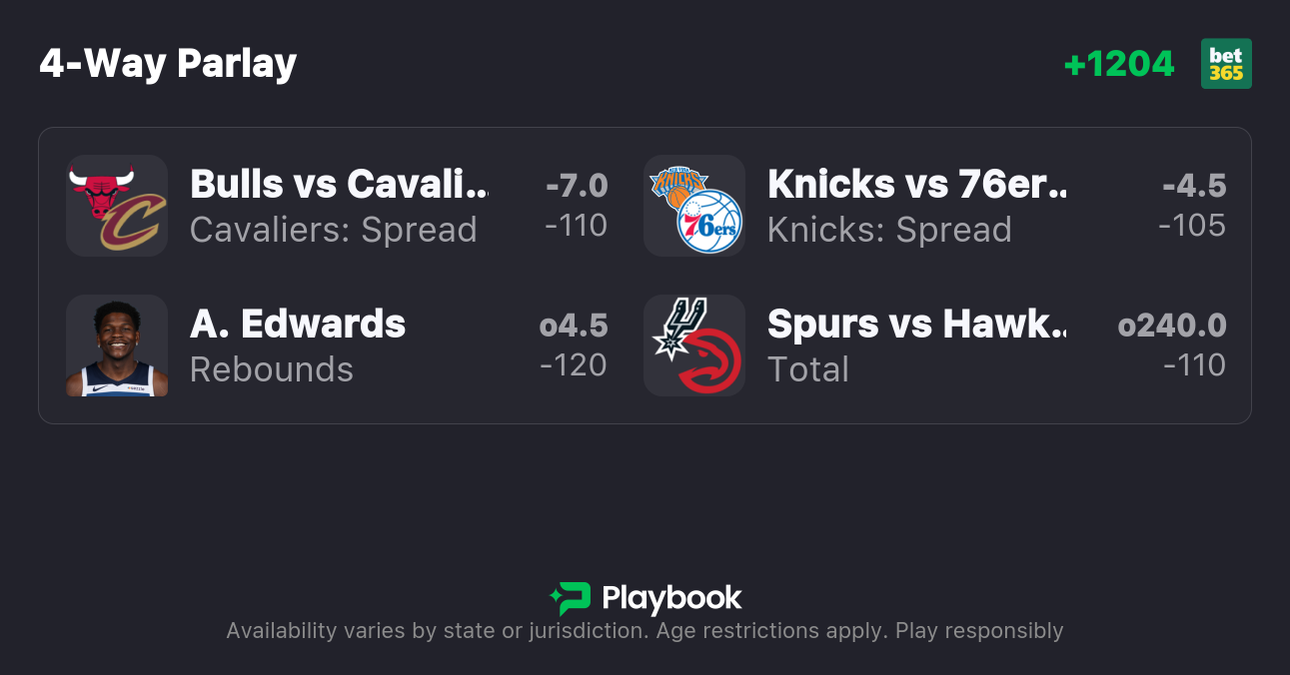Click the Playbook logo icon
1290x675 pixels.
point(570,598)
